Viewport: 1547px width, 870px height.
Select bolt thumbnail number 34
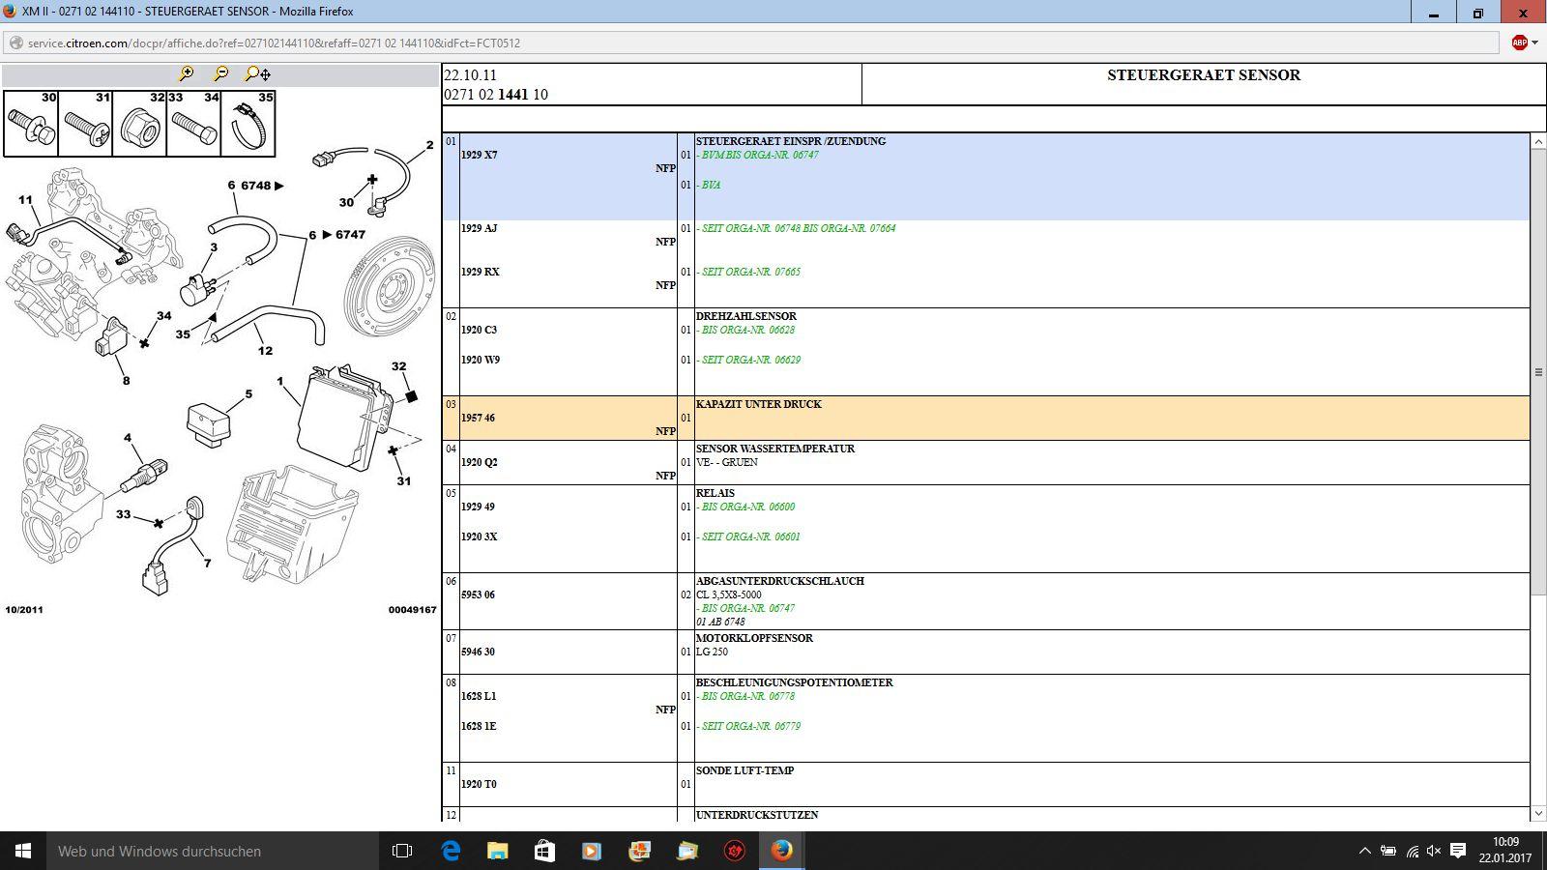(193, 124)
